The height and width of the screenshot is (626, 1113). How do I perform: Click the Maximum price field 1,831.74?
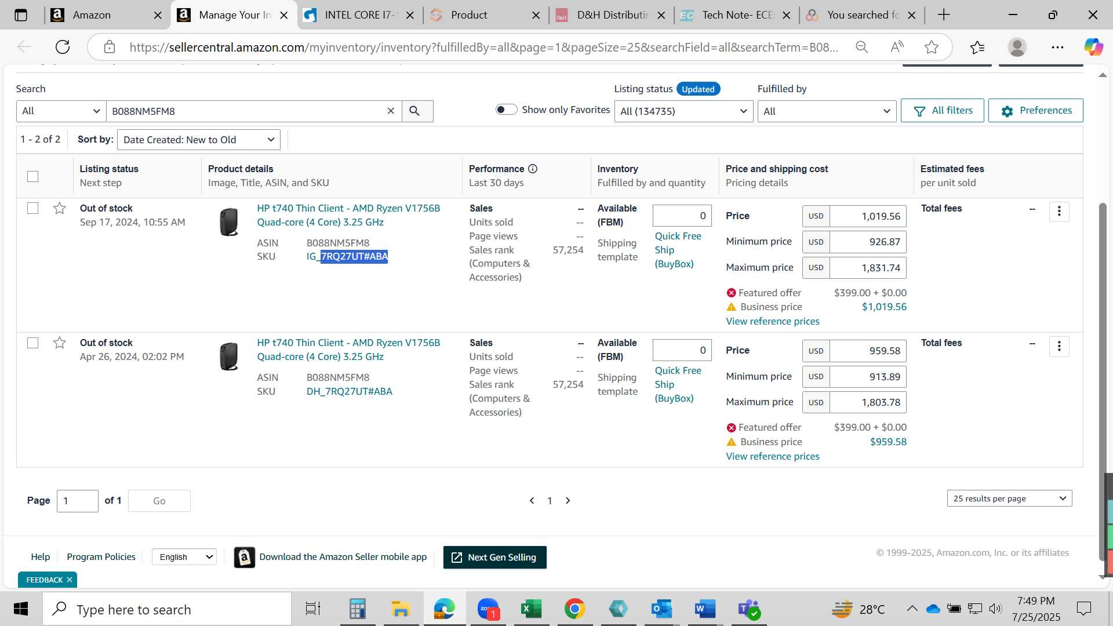pos(867,268)
